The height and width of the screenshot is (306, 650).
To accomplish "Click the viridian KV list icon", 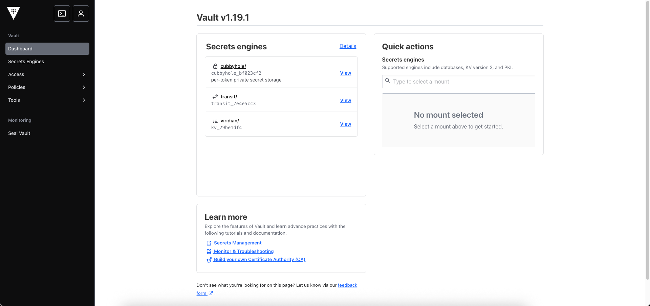I will [x=215, y=121].
